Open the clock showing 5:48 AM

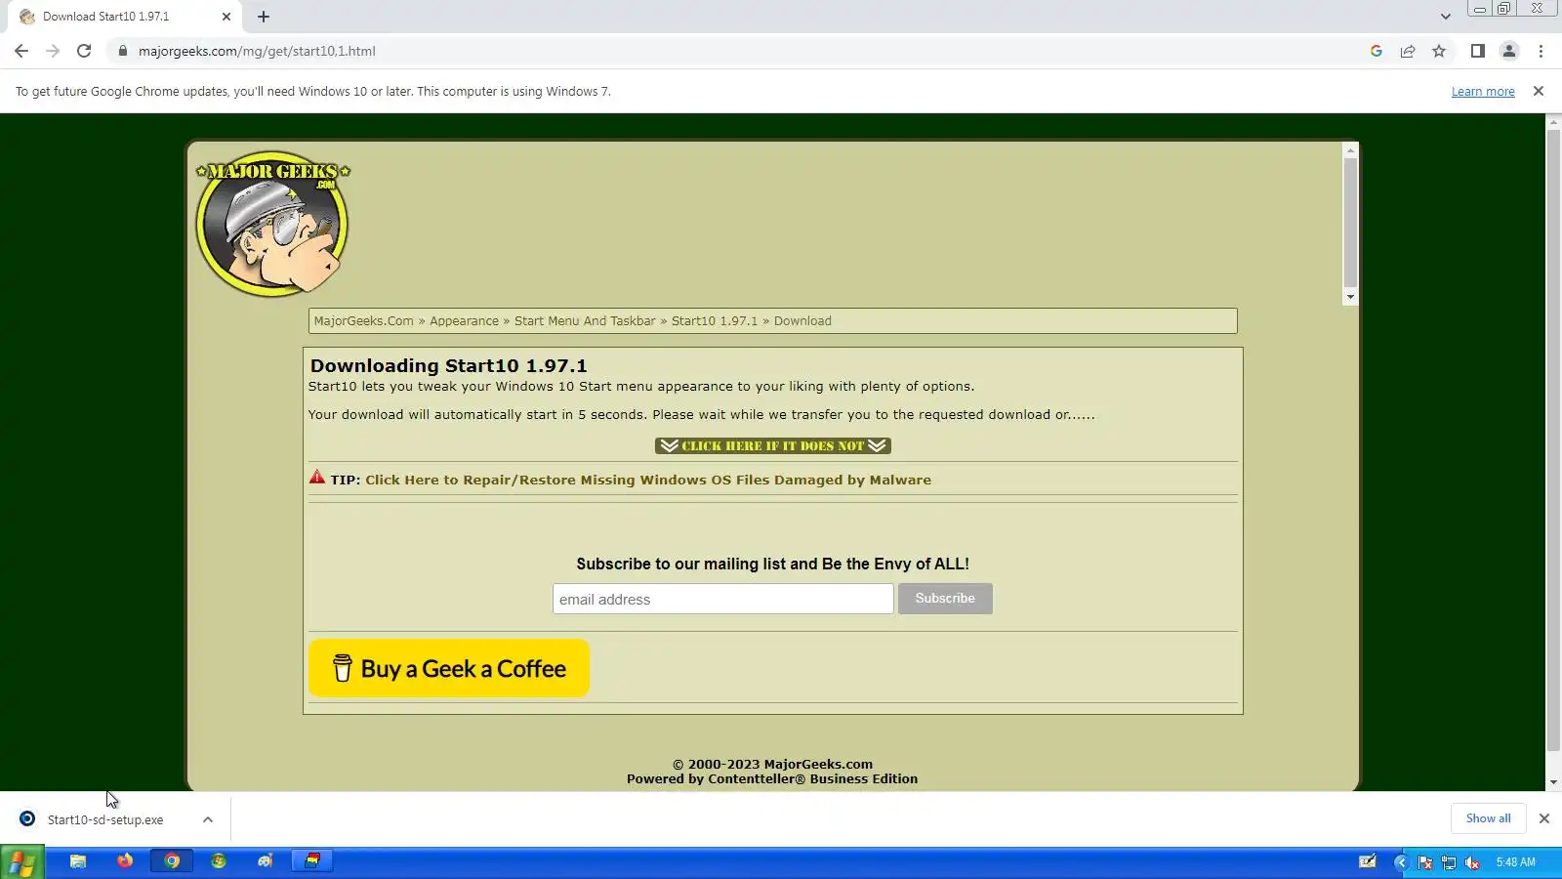click(1516, 862)
